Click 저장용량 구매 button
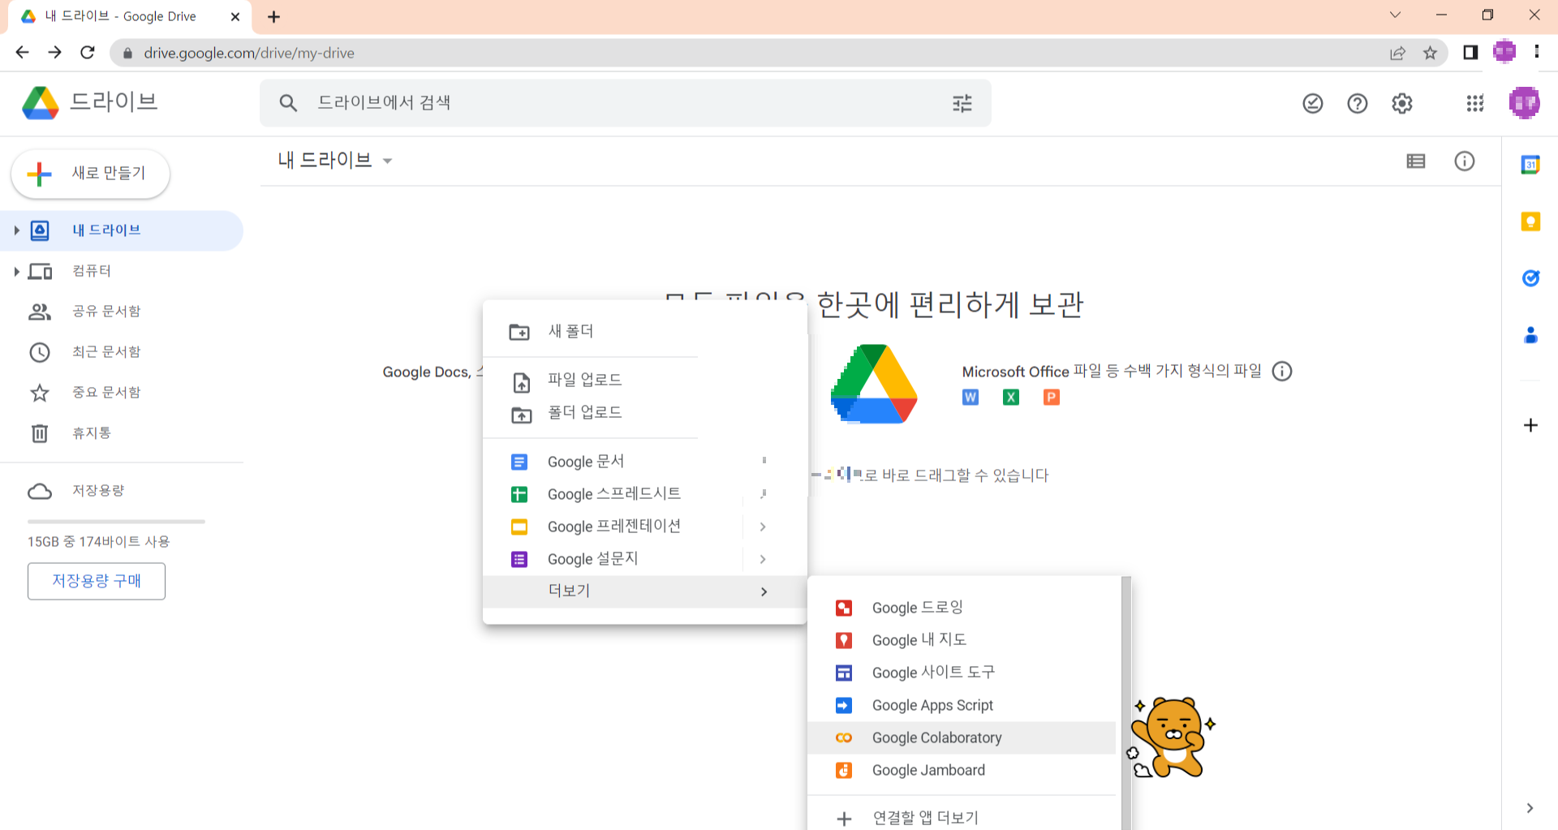 click(x=97, y=581)
